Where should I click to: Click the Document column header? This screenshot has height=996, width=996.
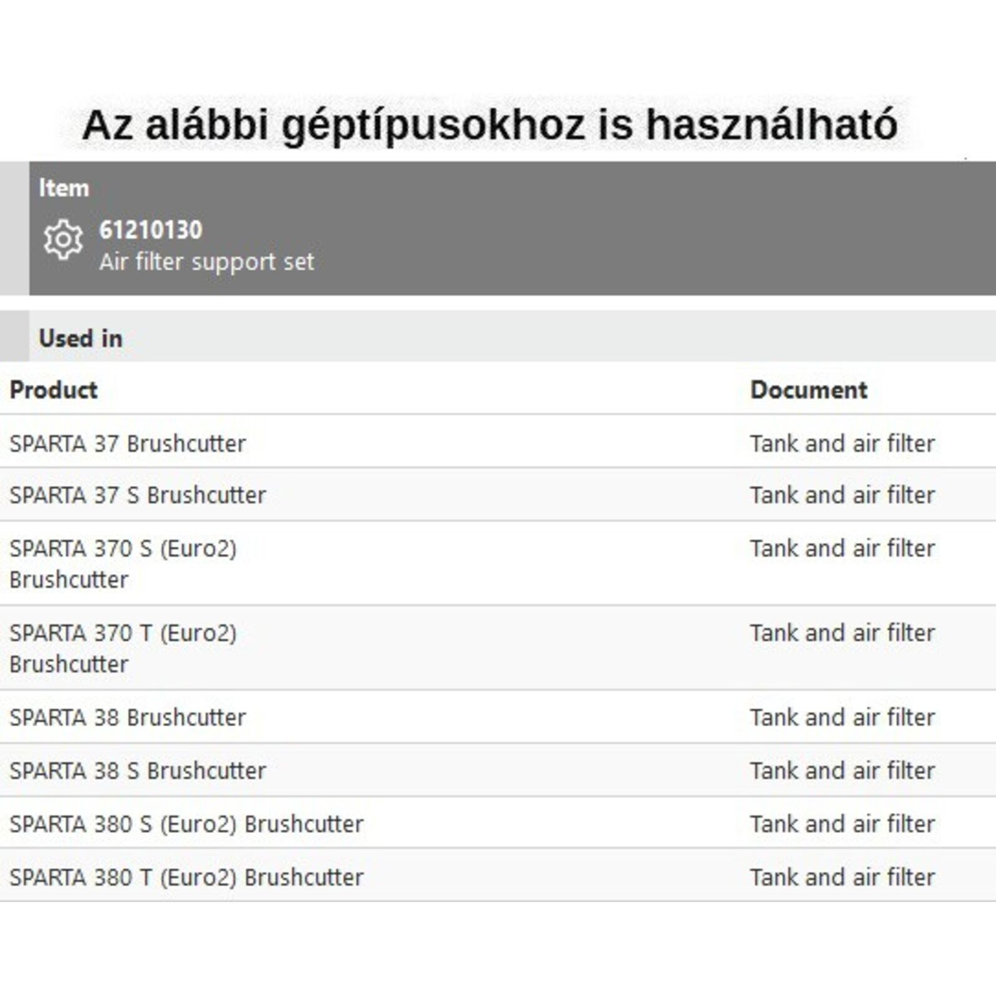coord(808,390)
